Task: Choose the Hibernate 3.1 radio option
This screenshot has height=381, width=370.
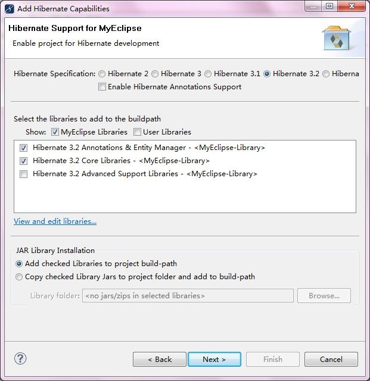Action: tap(208, 74)
